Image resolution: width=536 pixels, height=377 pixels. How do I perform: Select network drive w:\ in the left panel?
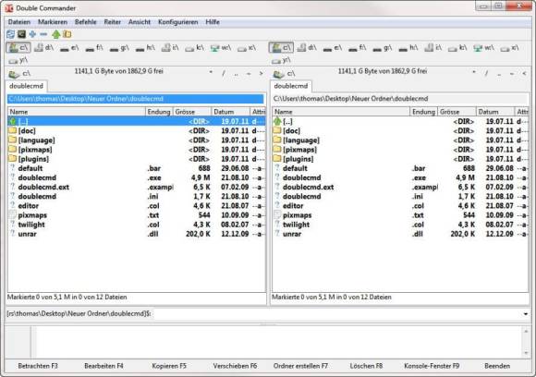(x=221, y=48)
